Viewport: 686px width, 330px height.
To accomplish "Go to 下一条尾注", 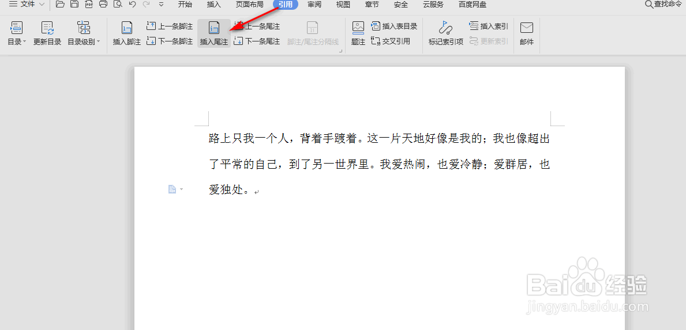I will (257, 41).
